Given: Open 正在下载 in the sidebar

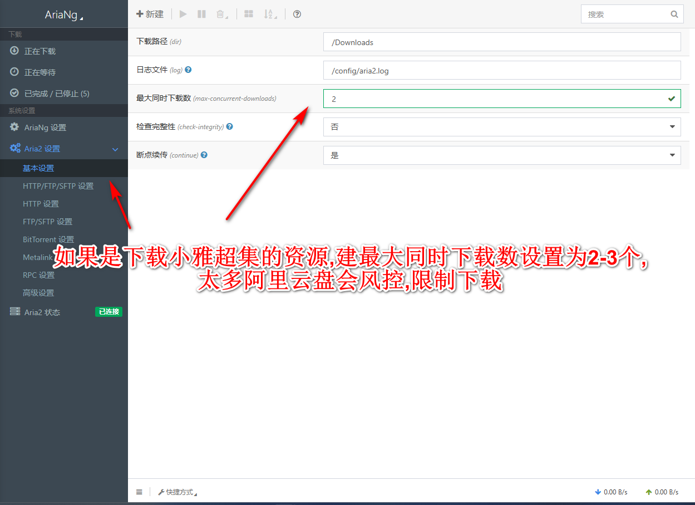Looking at the screenshot, I should click(x=40, y=51).
